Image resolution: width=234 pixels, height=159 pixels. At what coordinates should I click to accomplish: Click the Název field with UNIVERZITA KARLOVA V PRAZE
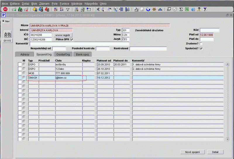click(100, 26)
